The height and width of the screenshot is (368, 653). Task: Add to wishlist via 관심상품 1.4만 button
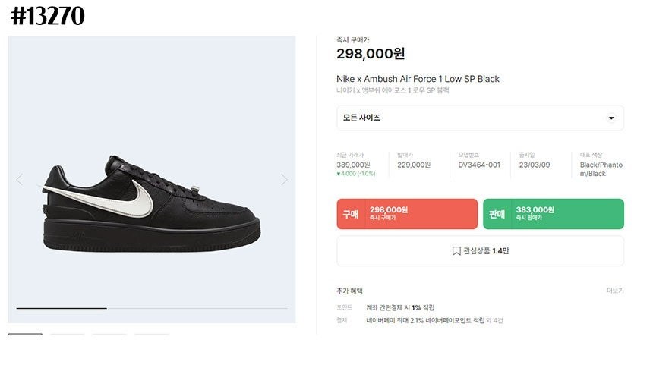pos(480,250)
